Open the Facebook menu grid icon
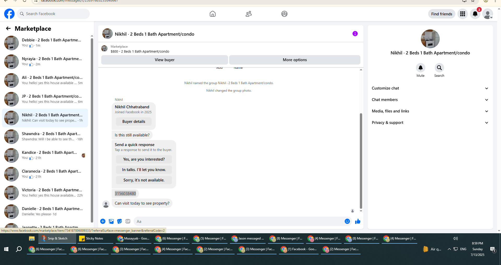Viewport: 501px width, 265px height. coord(463,14)
